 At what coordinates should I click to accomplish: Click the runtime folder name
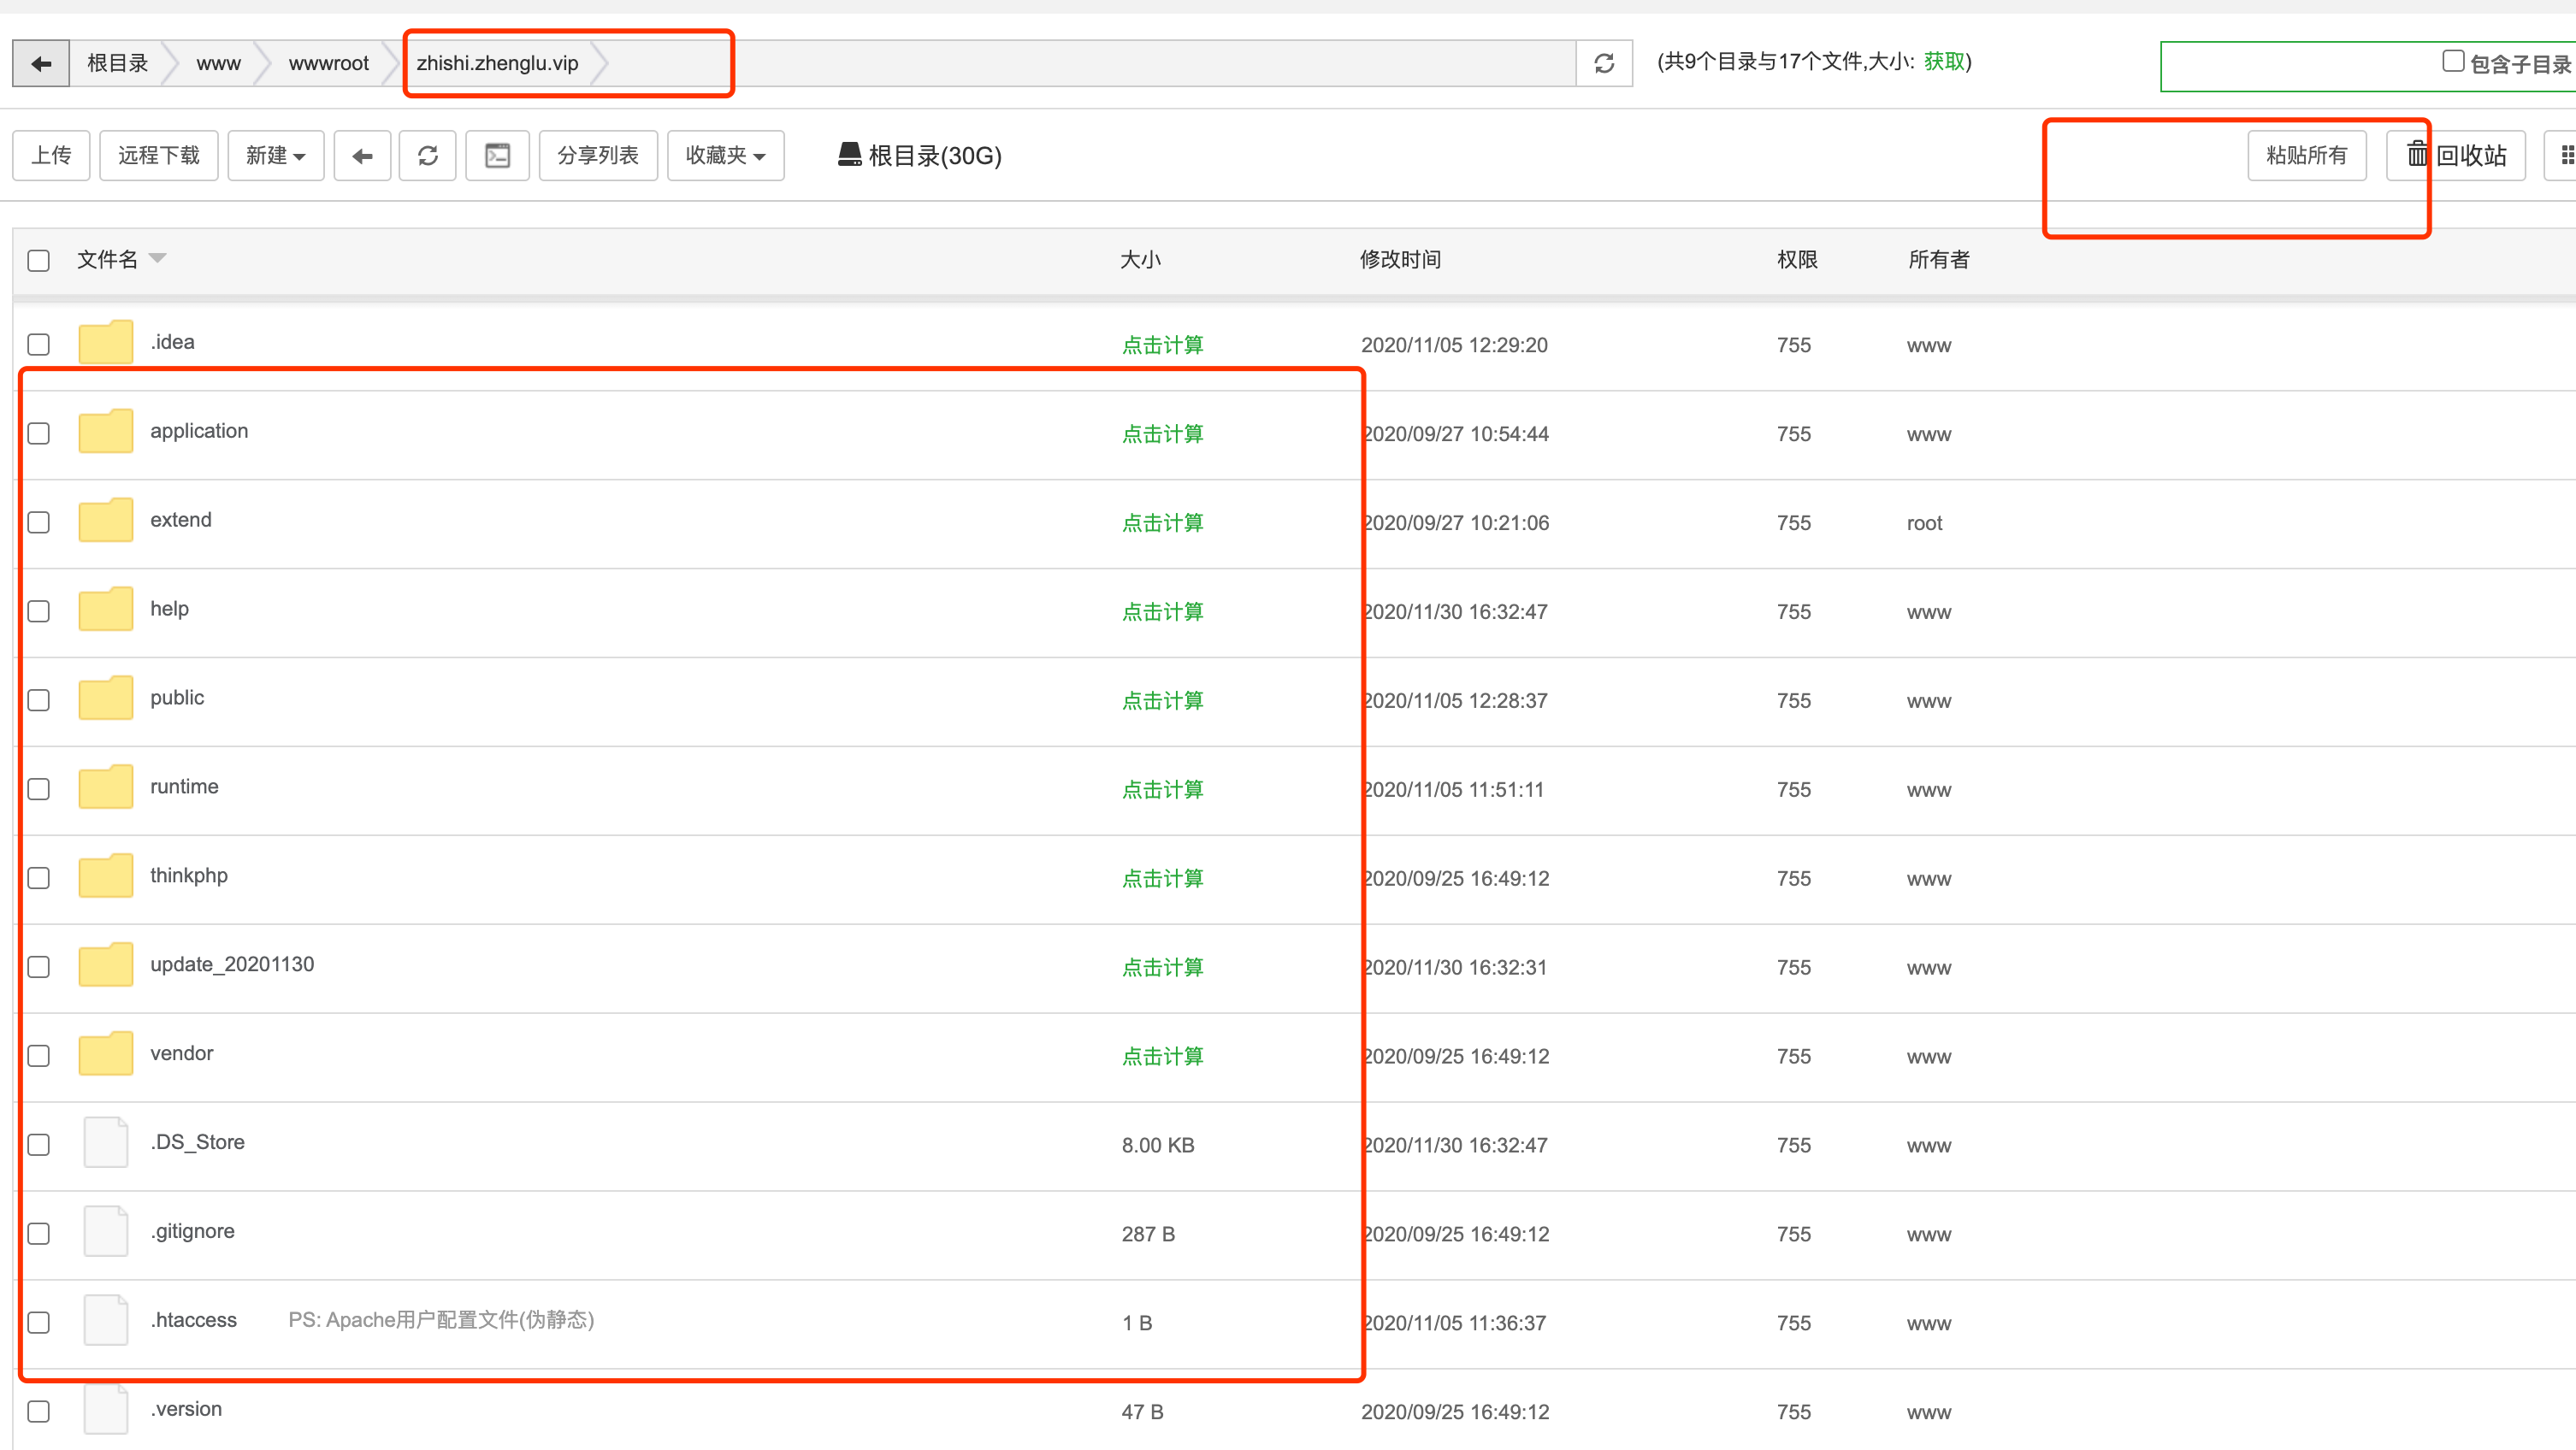click(184, 786)
